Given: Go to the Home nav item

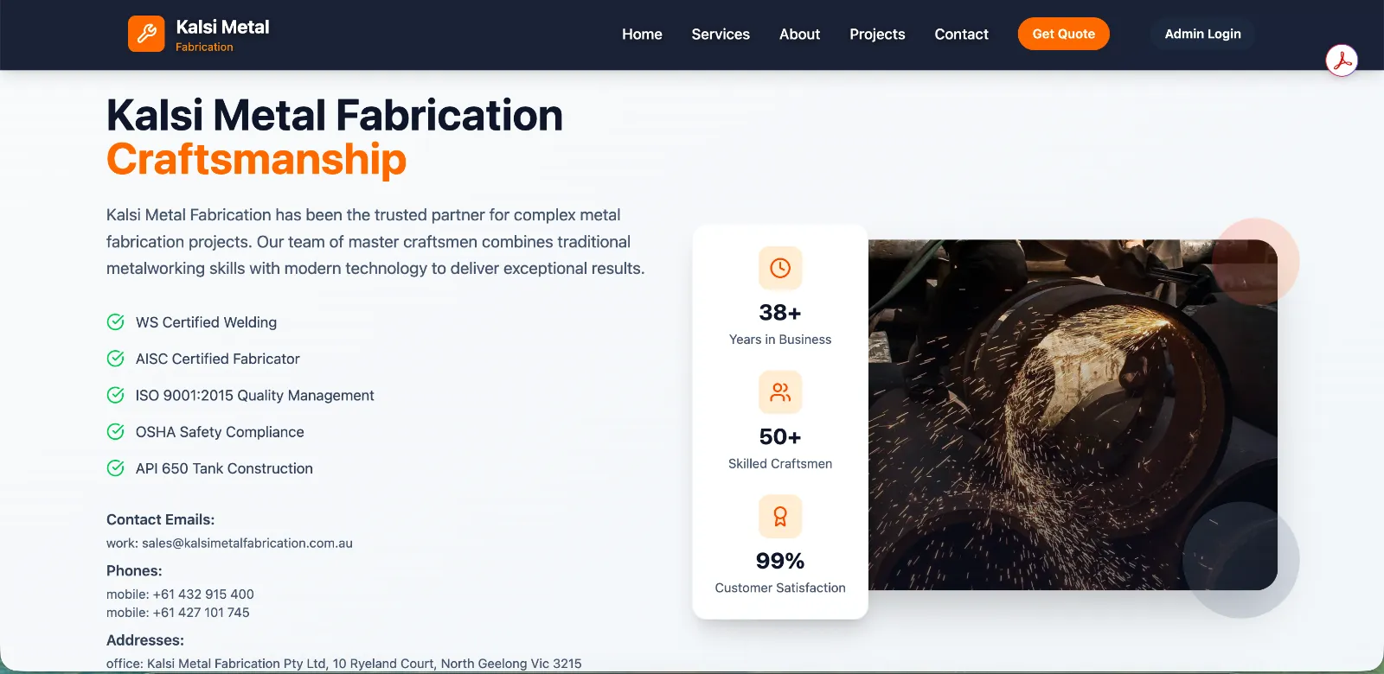Looking at the screenshot, I should tap(642, 35).
